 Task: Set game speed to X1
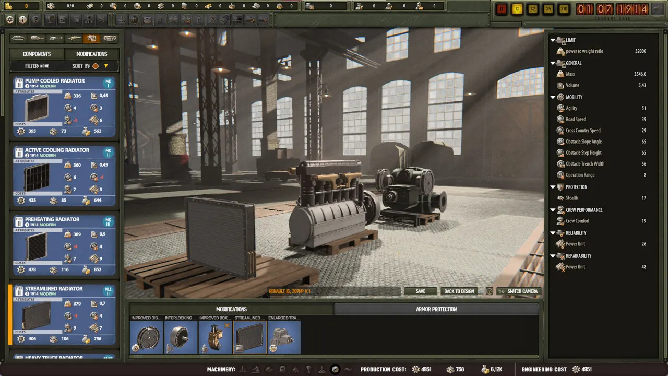(x=517, y=9)
